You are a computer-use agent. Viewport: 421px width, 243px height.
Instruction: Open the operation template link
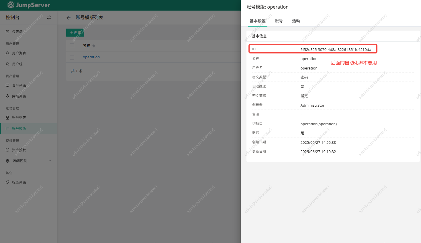click(91, 57)
